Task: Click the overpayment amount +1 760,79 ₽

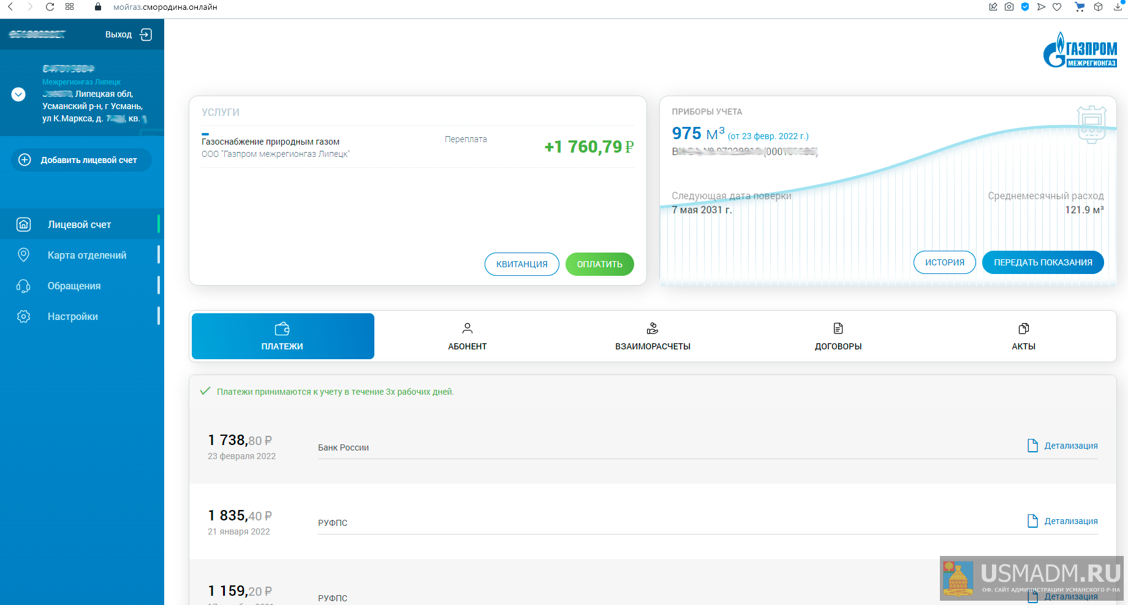Action: (x=589, y=147)
